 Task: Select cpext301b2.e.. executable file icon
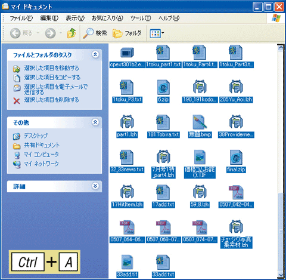(127, 53)
